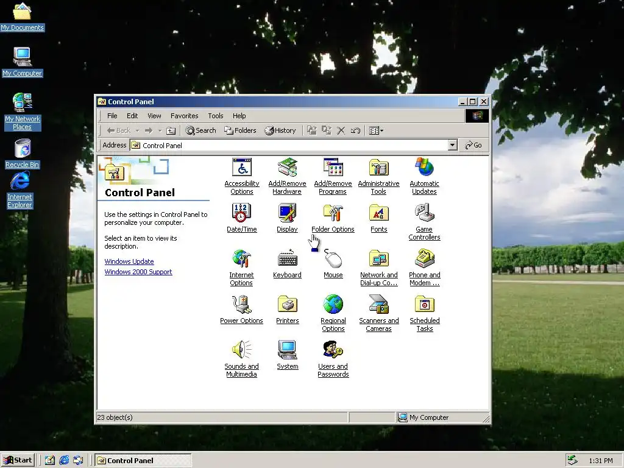Screen dimensions: 624x468
Task: Open the File menu
Action: coord(112,116)
